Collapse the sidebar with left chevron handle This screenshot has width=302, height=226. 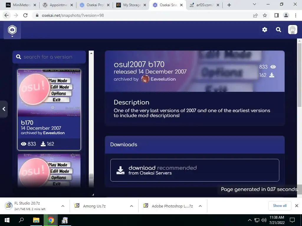pyautogui.click(x=4, y=109)
